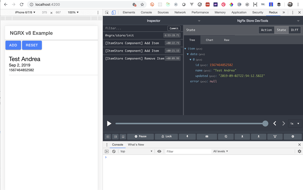Viewport: 303px width, 190px height.
Task: Click the ADD button in the app
Action: (x=13, y=45)
